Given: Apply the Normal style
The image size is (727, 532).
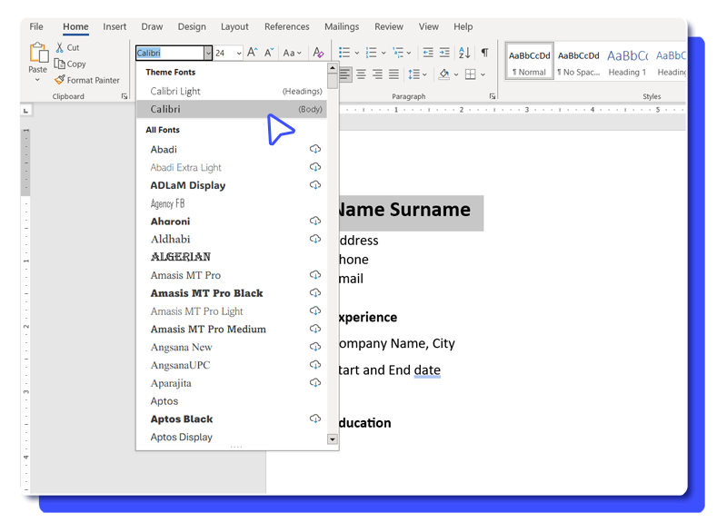Looking at the screenshot, I should coord(530,62).
